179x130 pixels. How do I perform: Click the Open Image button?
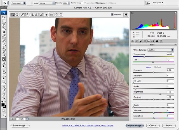pyautogui.click(x=135, y=126)
